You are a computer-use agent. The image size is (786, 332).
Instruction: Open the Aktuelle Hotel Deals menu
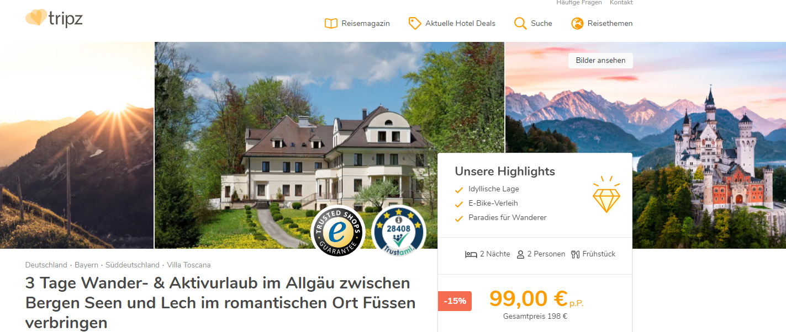460,23
